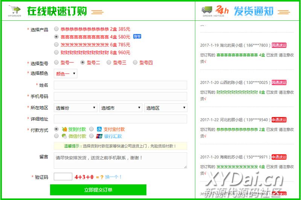Image resolution: width=301 pixels, height=200 pixels.
Task: Open the 颜色一 color dropdown
Action: point(65,73)
